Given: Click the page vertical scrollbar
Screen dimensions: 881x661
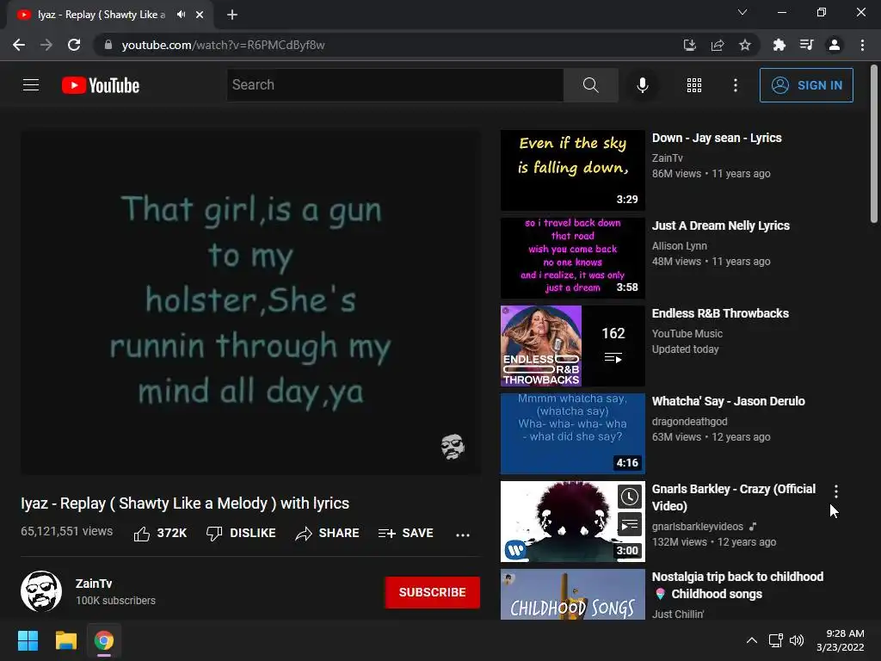Looking at the screenshot, I should coord(874,144).
